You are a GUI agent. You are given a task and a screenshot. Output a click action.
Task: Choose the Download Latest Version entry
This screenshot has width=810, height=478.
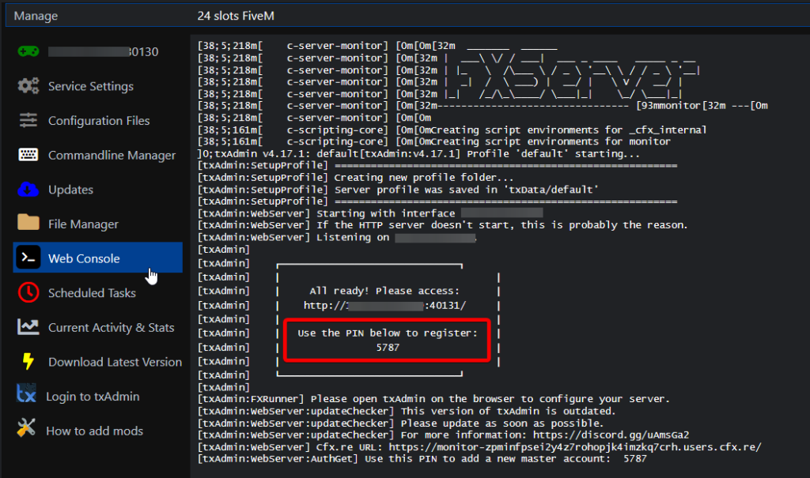(x=115, y=363)
